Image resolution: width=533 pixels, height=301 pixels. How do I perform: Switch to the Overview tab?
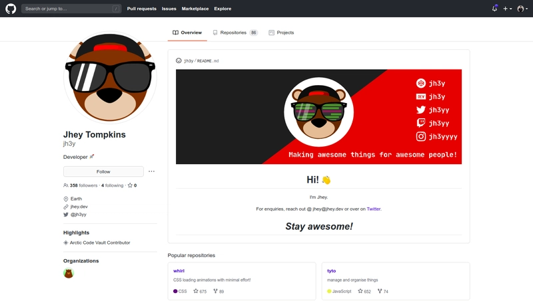click(x=187, y=33)
